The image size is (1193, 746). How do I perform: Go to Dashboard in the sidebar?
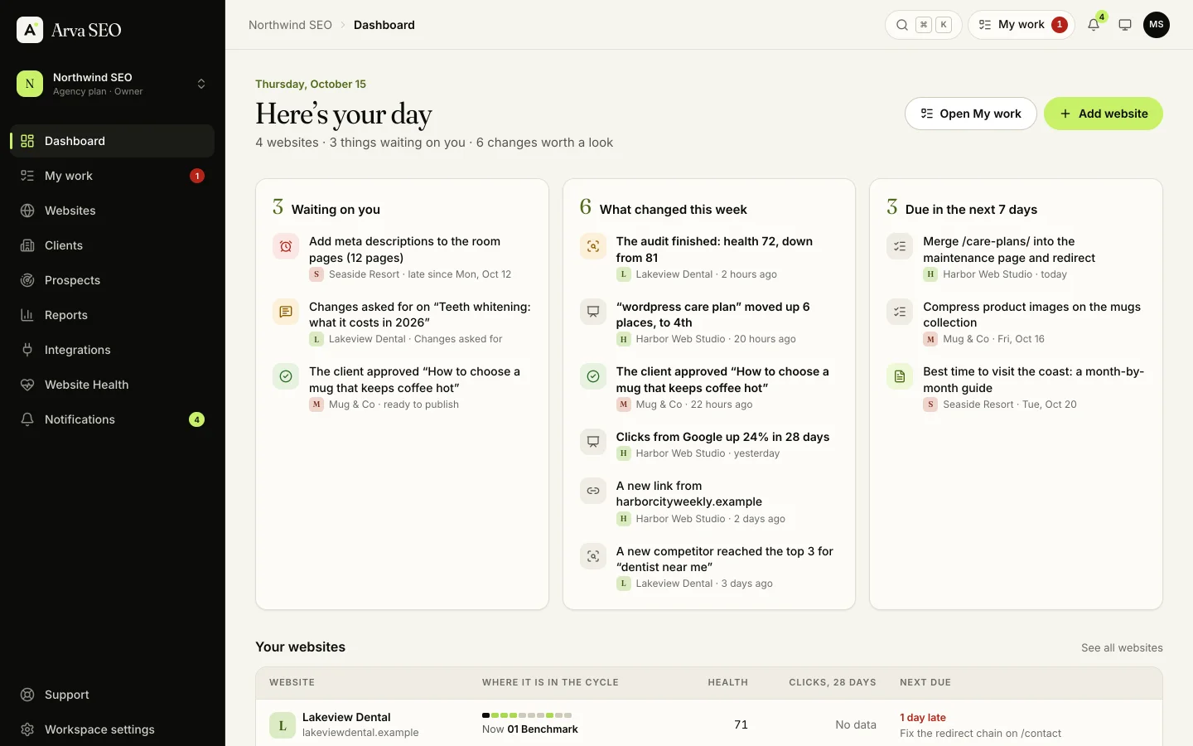tap(113, 141)
